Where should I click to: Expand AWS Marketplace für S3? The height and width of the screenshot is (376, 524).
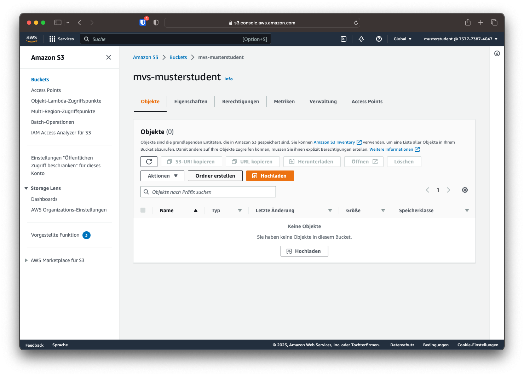26,260
